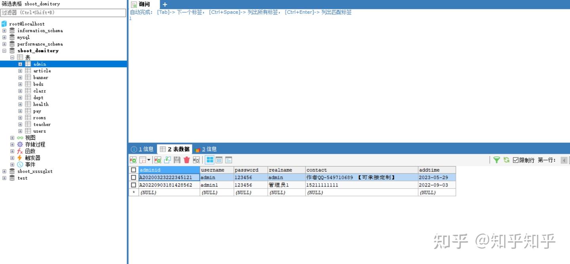Open form view via the form icon
The height and width of the screenshot is (264, 570).
[x=219, y=160]
